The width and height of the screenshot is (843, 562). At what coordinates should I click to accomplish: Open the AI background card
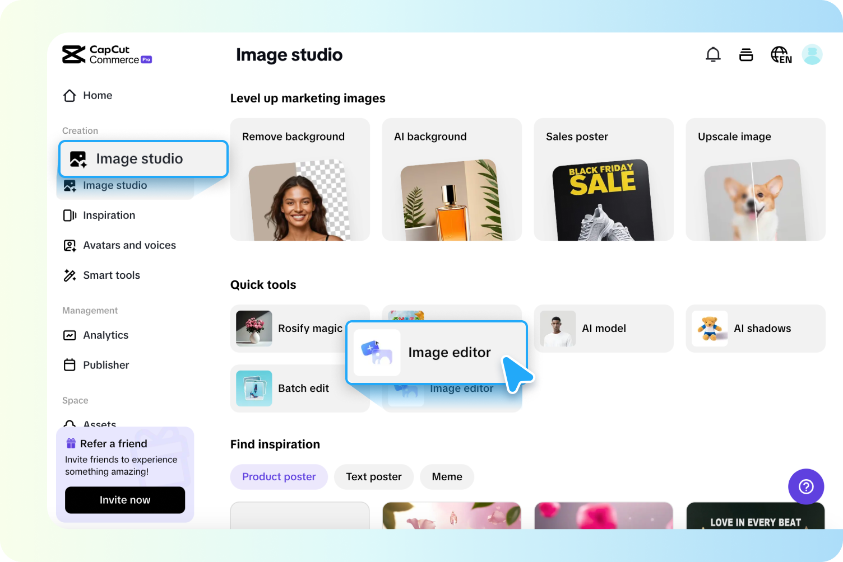(x=452, y=180)
